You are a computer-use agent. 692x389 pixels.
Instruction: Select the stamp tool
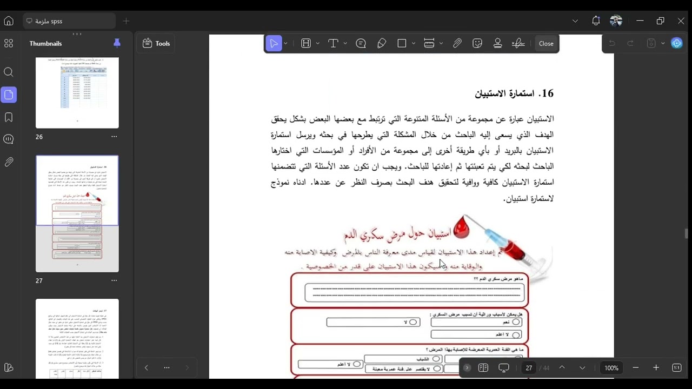pyautogui.click(x=498, y=43)
